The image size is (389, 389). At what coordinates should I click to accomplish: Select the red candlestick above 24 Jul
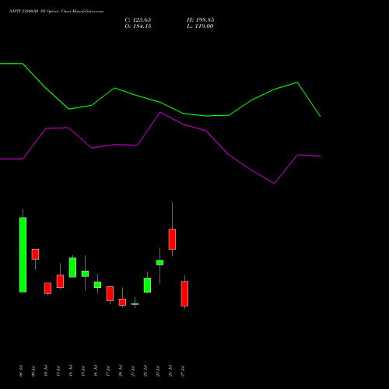click(172, 239)
